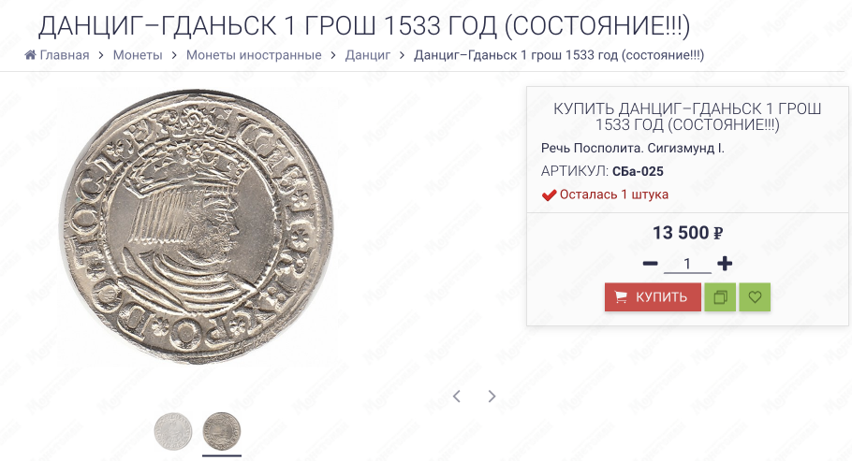Add coin to comparison with copy icon
The height and width of the screenshot is (461, 852).
[720, 297]
